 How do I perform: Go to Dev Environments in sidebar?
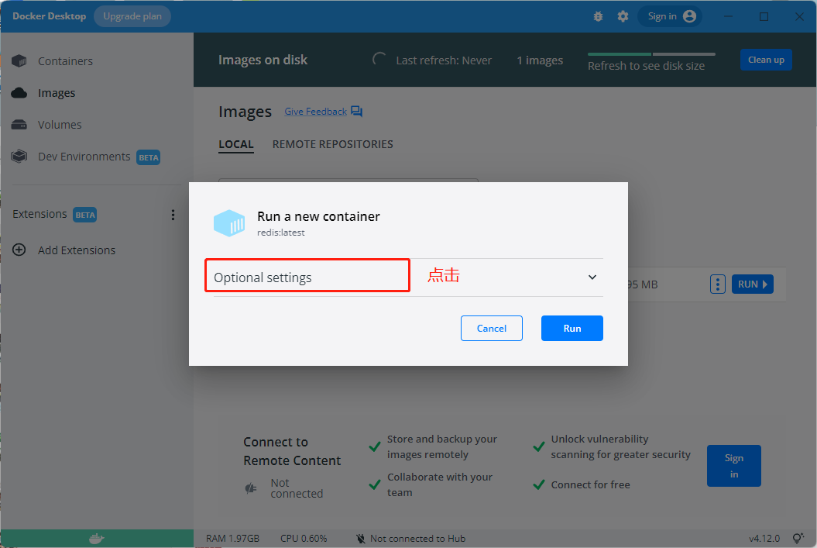[84, 157]
